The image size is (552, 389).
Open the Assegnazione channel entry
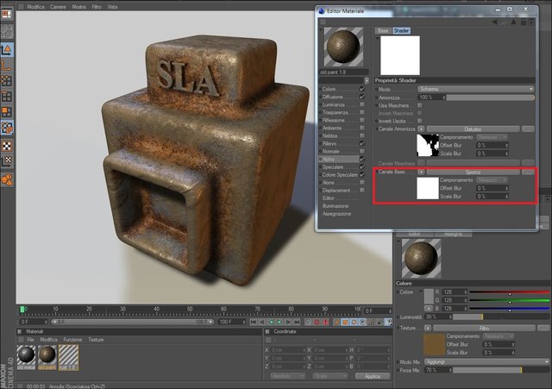(336, 214)
